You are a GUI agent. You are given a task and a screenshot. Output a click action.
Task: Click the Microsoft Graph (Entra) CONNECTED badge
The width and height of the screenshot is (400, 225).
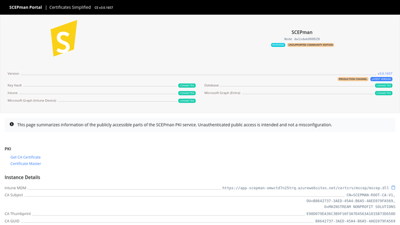pos(384,93)
